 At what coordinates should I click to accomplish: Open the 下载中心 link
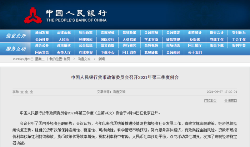click(107, 52)
